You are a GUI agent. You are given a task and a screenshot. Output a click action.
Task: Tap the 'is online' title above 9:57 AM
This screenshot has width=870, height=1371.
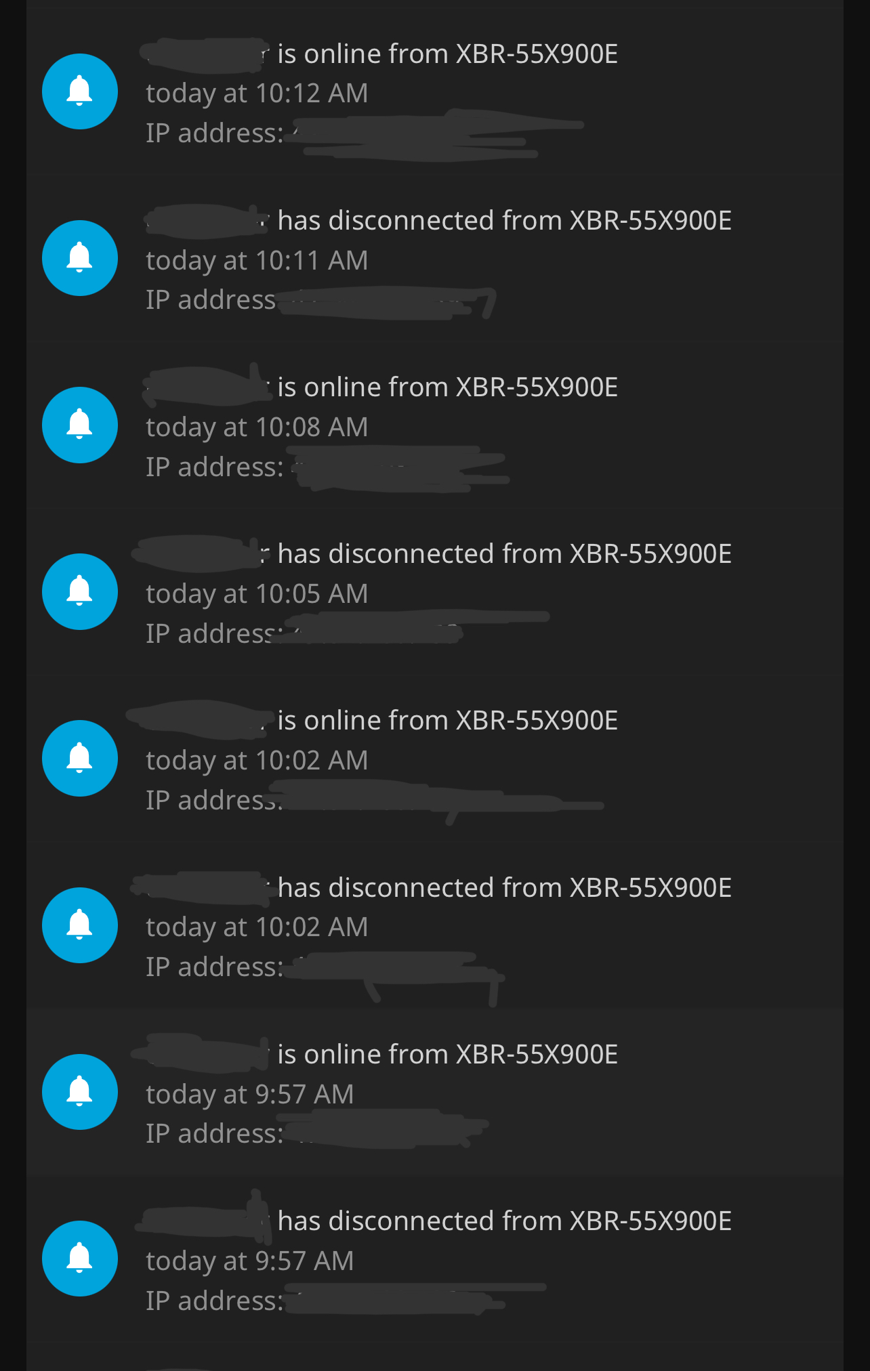pos(447,1055)
